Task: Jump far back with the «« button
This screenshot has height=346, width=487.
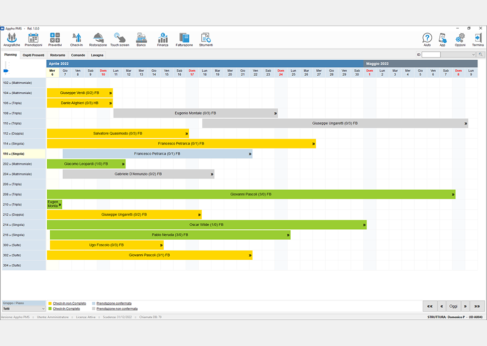Action: pos(430,306)
